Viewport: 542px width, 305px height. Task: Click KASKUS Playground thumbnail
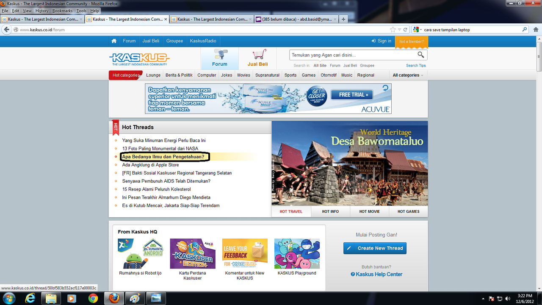click(297, 253)
